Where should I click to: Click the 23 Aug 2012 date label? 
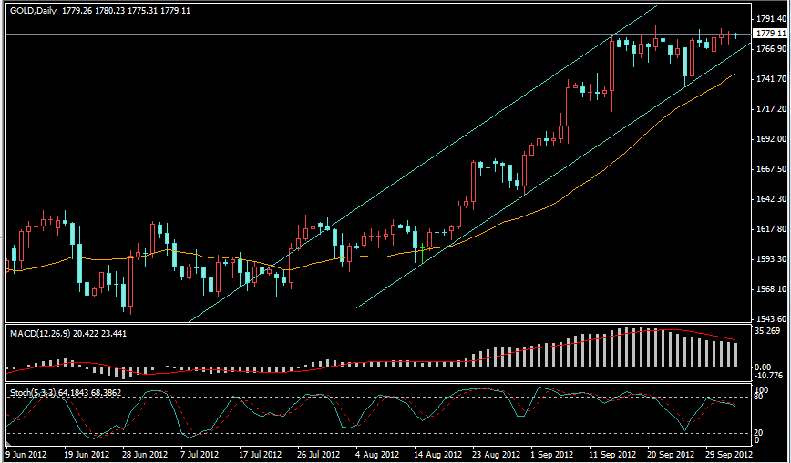pyautogui.click(x=496, y=454)
